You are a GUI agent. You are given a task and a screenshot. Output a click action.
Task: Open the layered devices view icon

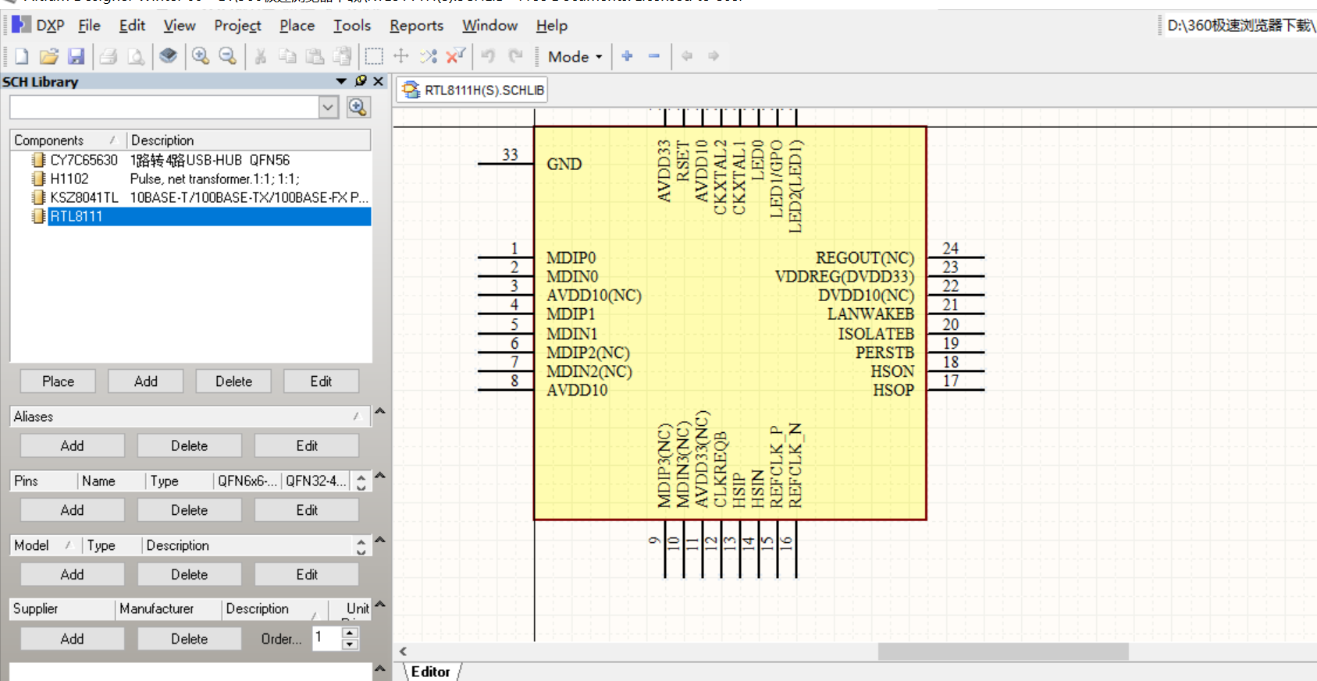click(168, 56)
